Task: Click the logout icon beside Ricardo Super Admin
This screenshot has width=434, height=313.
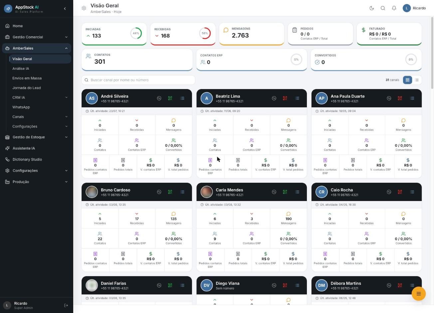Action: (66, 305)
